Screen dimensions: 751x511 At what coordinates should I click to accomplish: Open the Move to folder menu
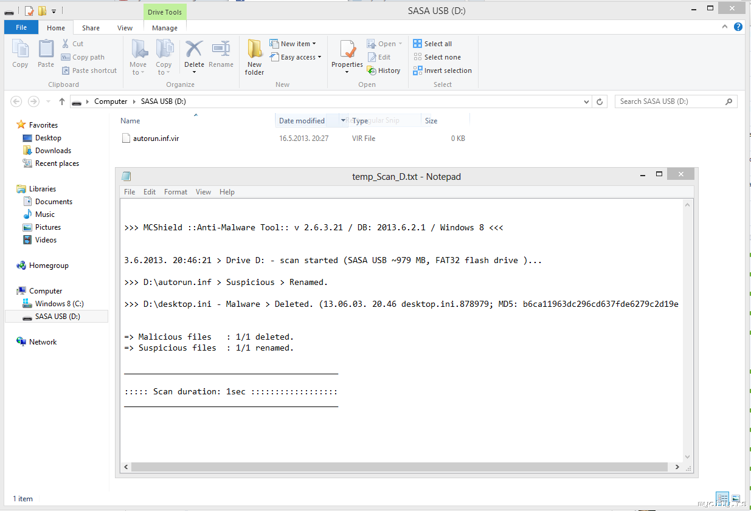pyautogui.click(x=138, y=57)
